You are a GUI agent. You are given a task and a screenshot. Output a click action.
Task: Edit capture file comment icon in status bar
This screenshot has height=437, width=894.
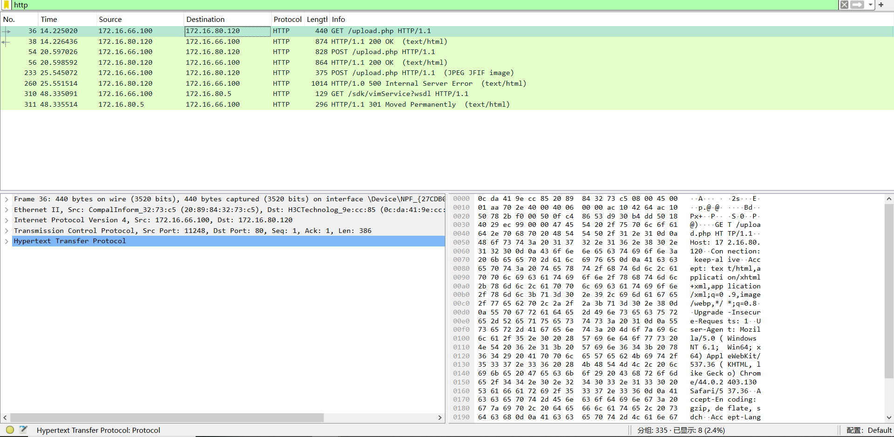(x=24, y=430)
